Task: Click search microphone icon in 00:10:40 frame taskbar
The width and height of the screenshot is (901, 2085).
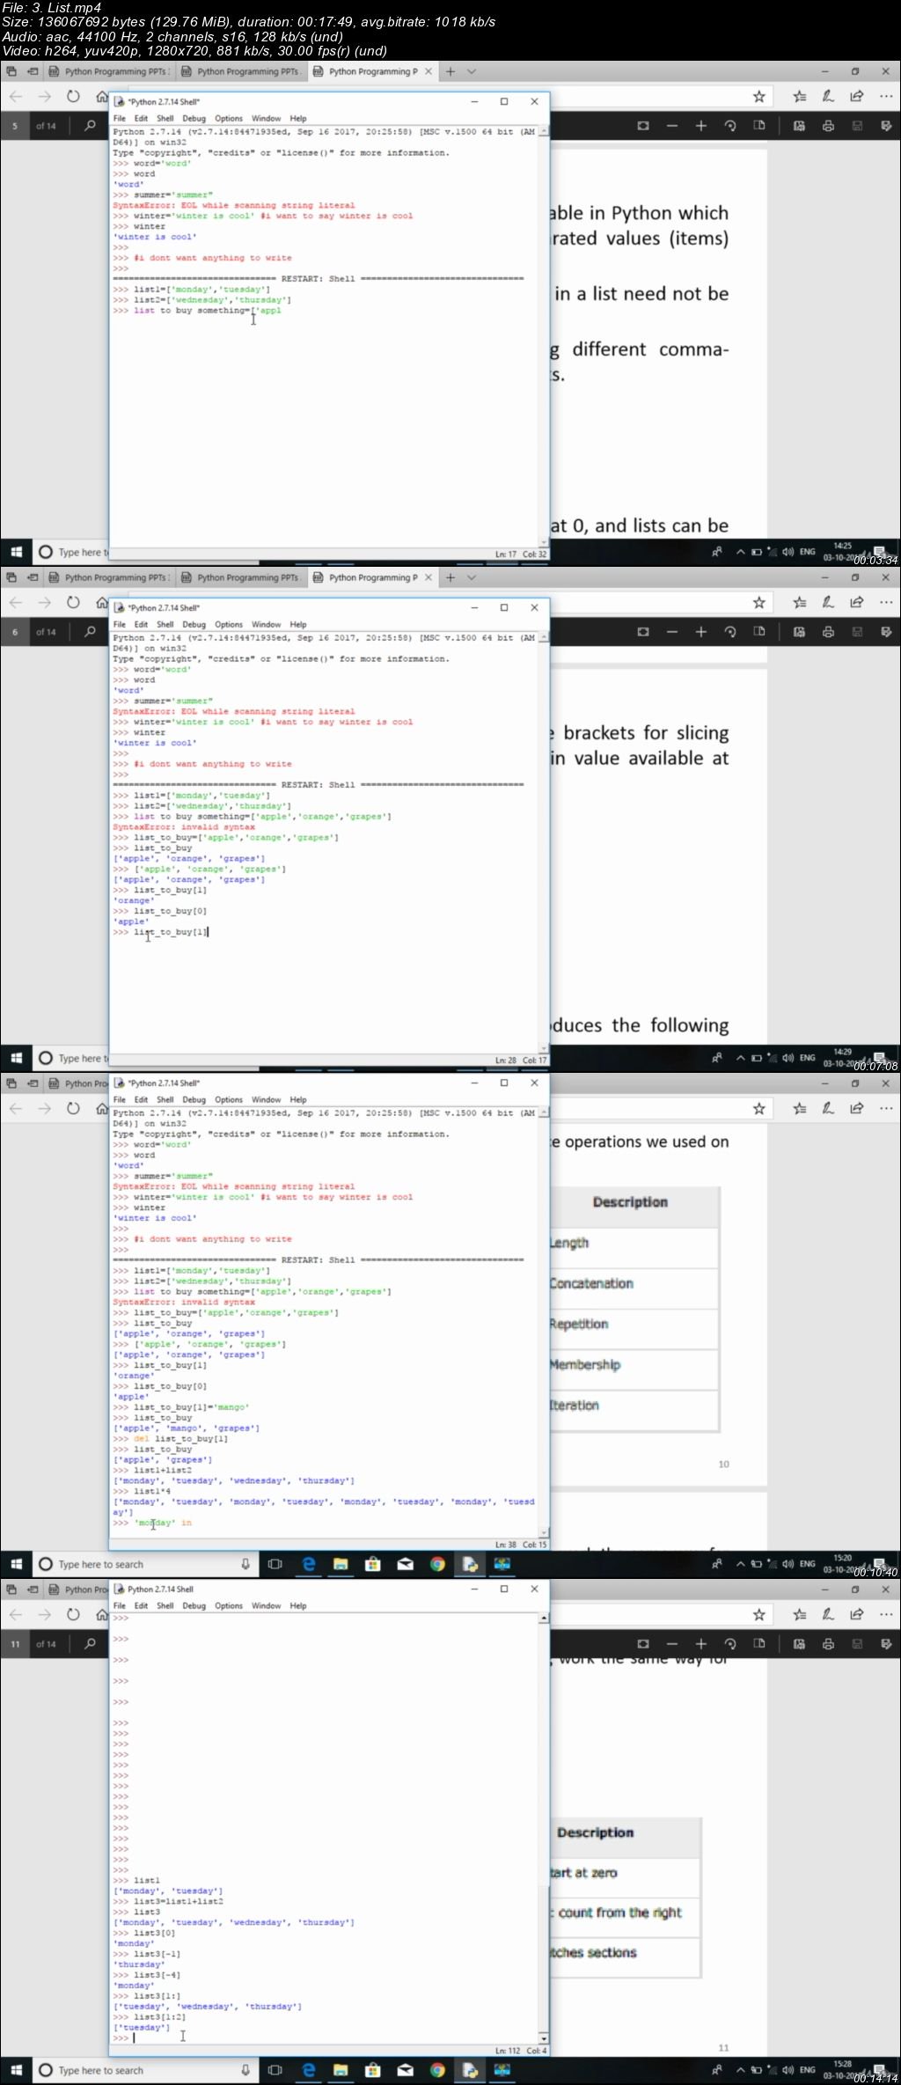Action: 245,1564
